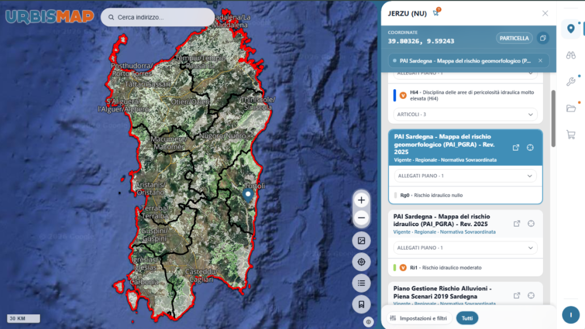Viewport: 585px width, 329px height.
Task: Select the Tutti filter tab
Action: [467, 318]
